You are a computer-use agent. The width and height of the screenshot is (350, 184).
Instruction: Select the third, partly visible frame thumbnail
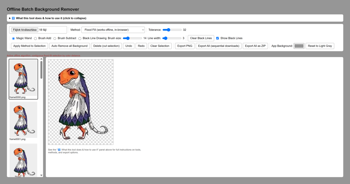coord(23,160)
